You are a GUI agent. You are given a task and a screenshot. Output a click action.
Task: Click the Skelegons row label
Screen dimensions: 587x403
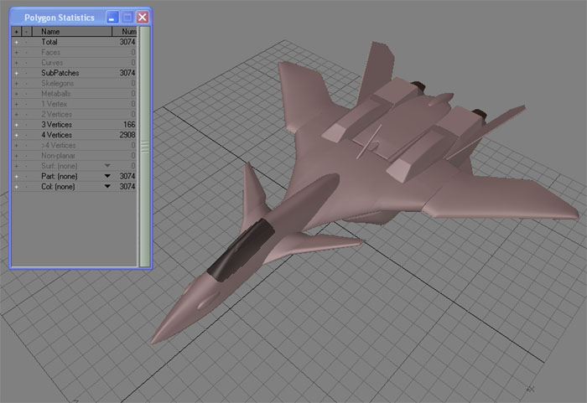pos(57,83)
